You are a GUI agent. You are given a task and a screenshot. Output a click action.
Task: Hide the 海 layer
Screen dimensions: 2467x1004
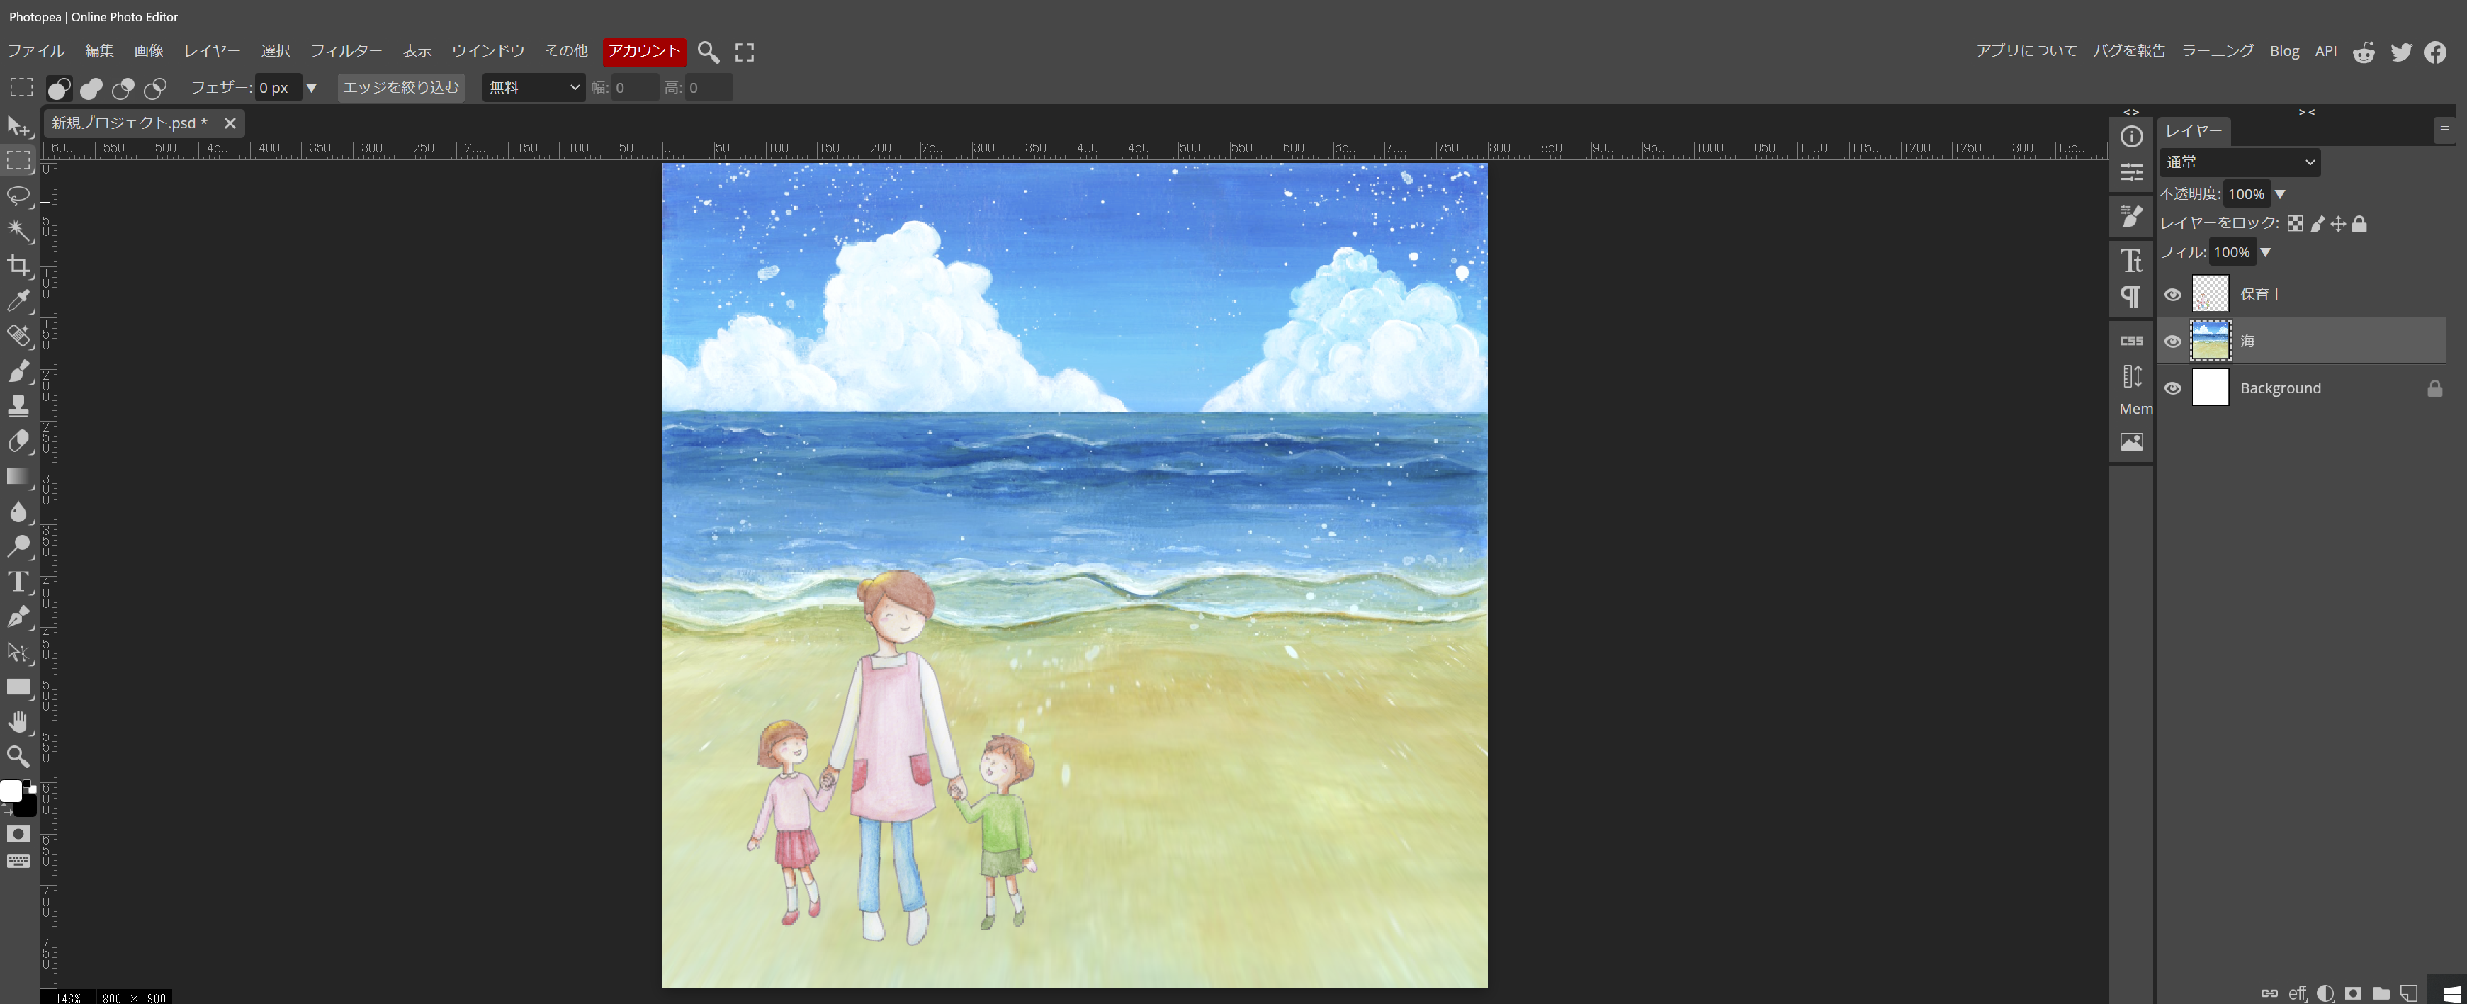point(2173,341)
